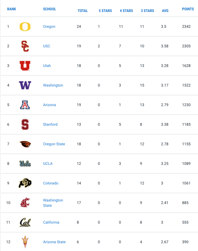Click the Arizona block A logo
This screenshot has height=251, width=198.
[x=25, y=105]
